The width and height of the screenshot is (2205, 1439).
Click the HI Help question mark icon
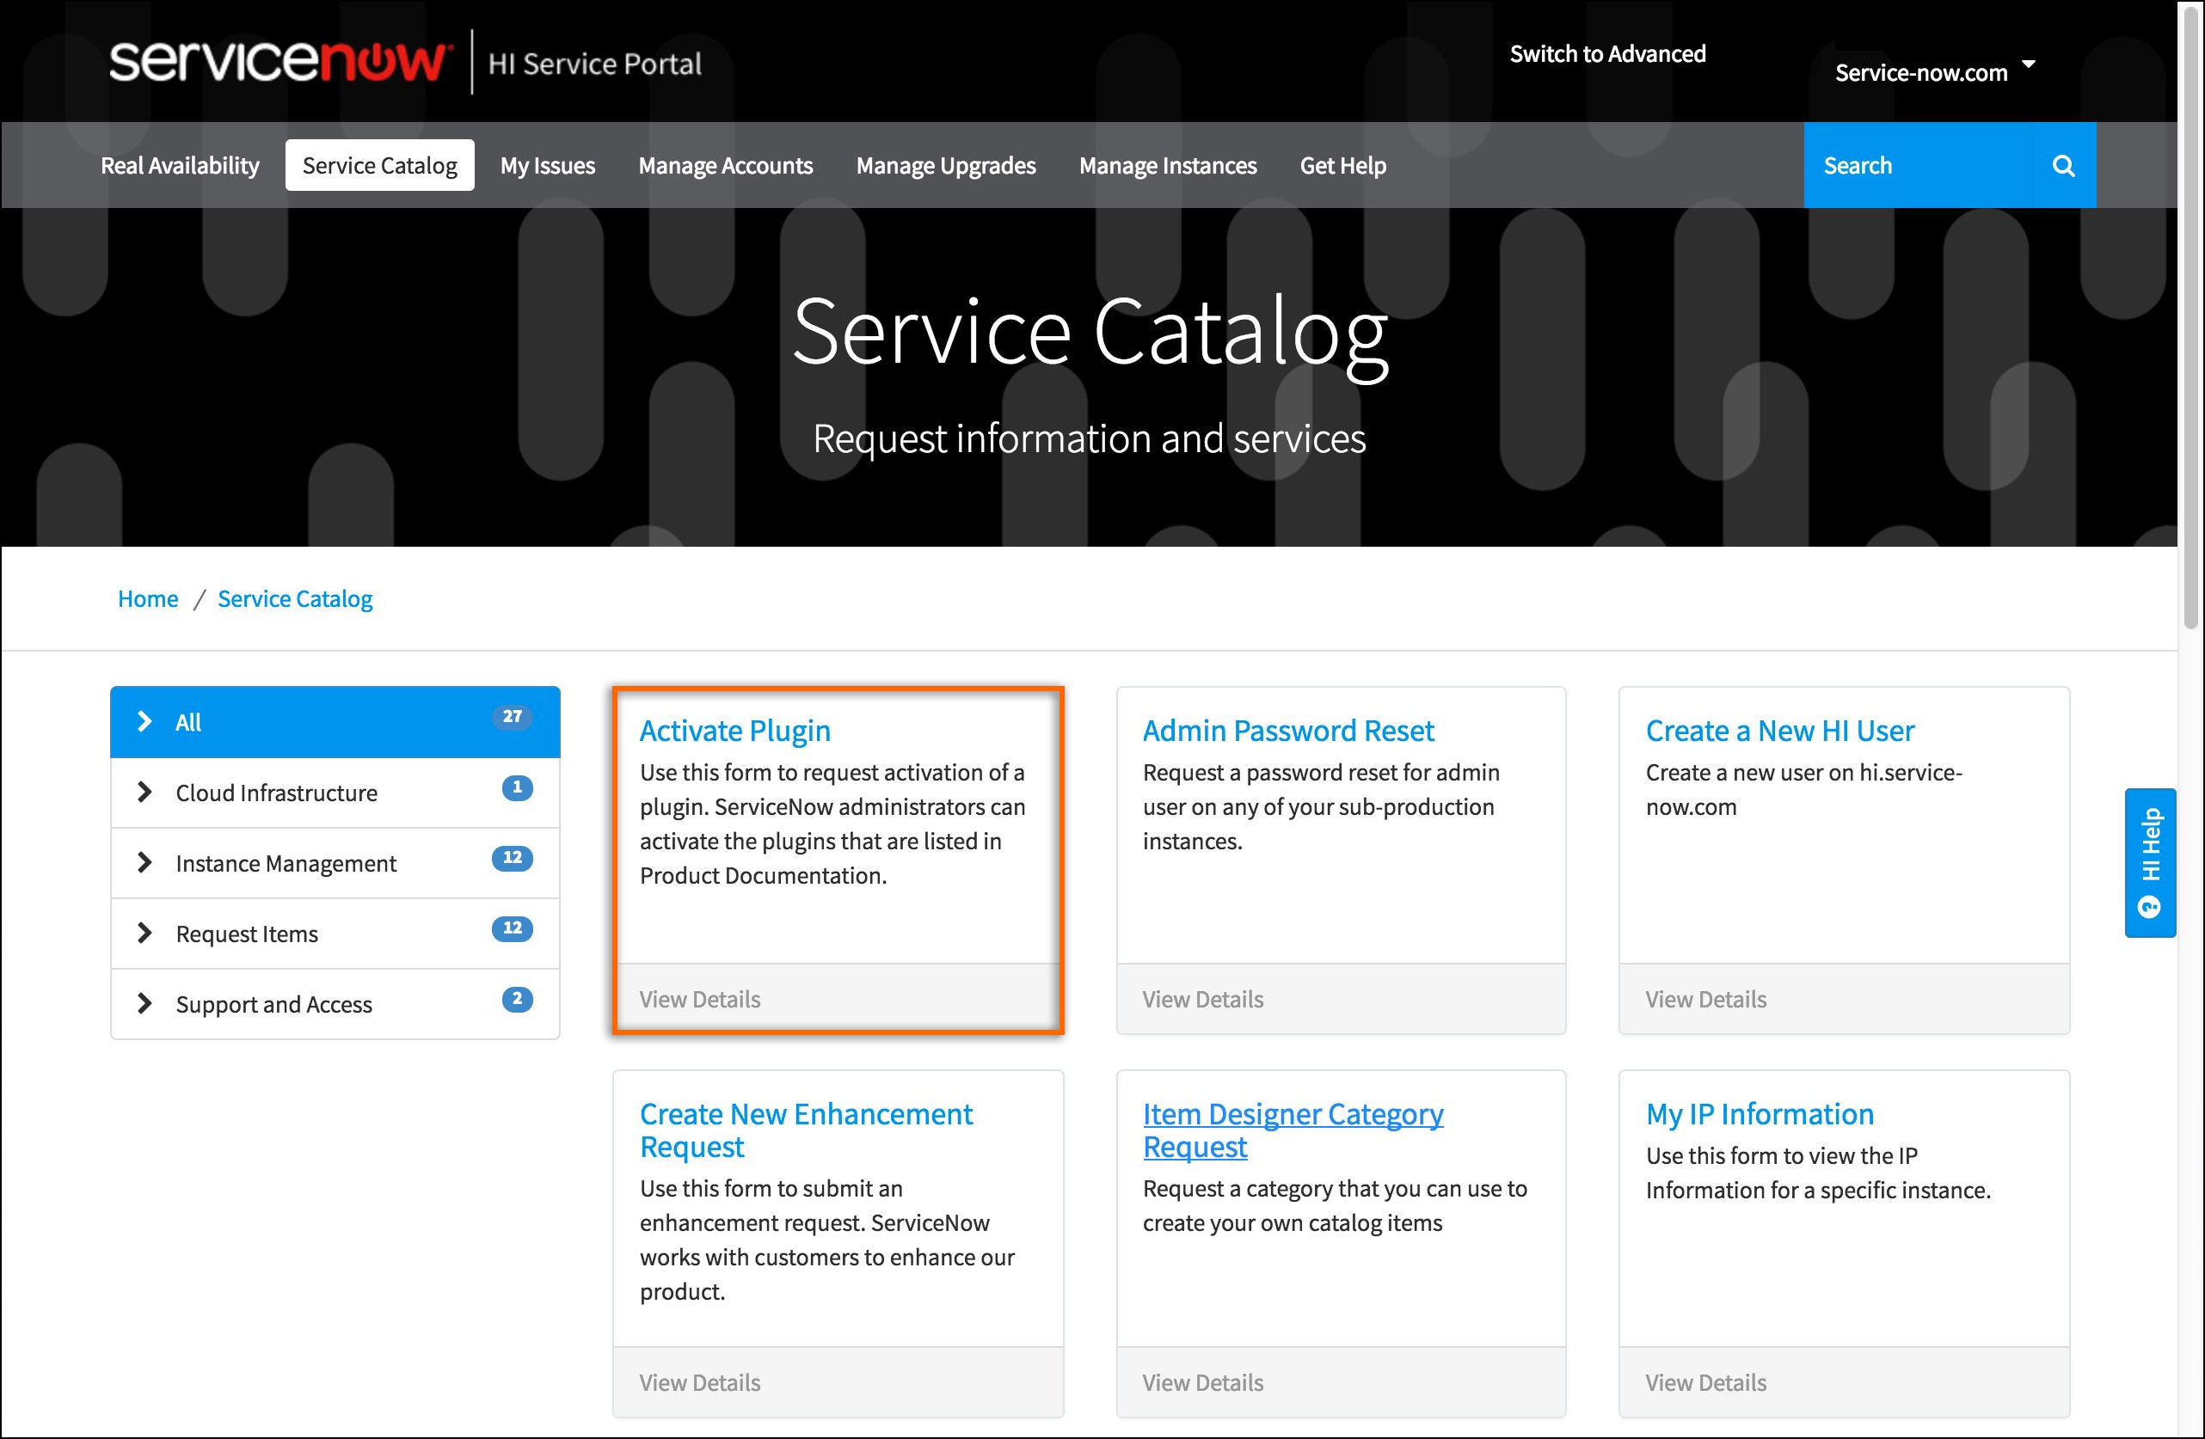(2149, 907)
